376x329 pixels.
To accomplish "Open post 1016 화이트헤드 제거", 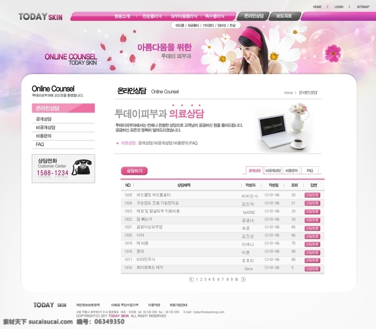I will pyautogui.click(x=150, y=268).
